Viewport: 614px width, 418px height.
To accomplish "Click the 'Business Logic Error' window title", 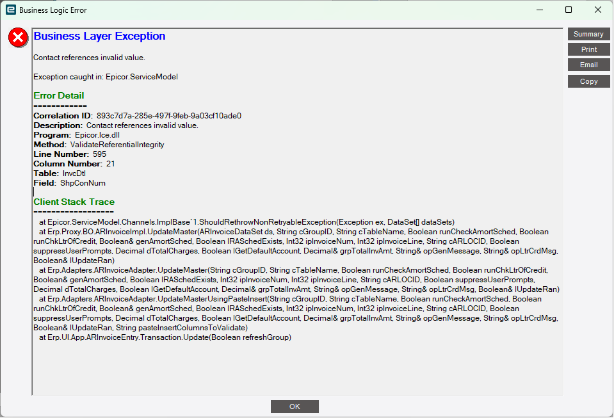I will pos(53,10).
